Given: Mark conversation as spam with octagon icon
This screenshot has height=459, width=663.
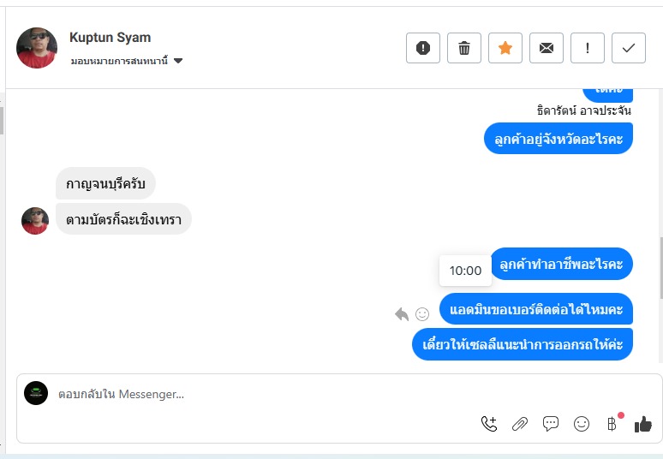Looking at the screenshot, I should click(423, 48).
